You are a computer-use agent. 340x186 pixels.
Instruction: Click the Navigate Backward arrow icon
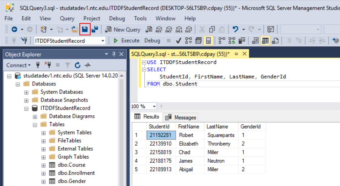14,29
